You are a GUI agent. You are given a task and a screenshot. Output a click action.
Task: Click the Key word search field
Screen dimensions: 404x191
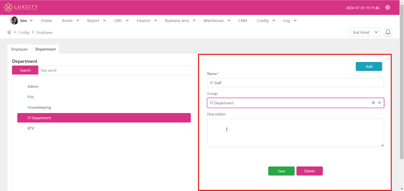(x=117, y=70)
